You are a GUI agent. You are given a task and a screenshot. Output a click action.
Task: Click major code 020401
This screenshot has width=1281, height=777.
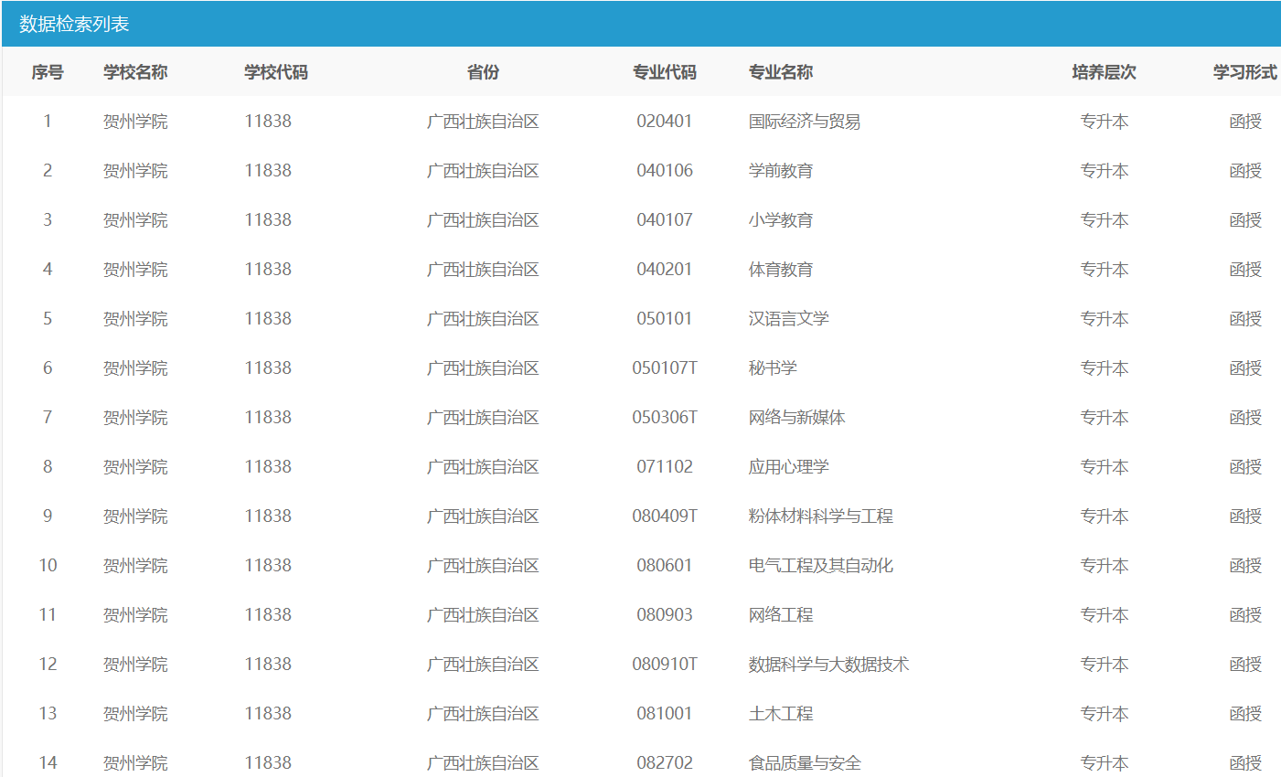point(665,122)
